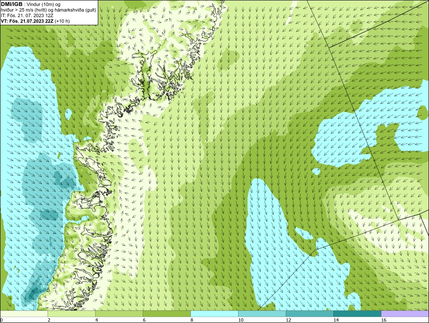This screenshot has height=323, width=429.
Task: Click the 4-6 m/s green legend swatch
Action: [119, 314]
